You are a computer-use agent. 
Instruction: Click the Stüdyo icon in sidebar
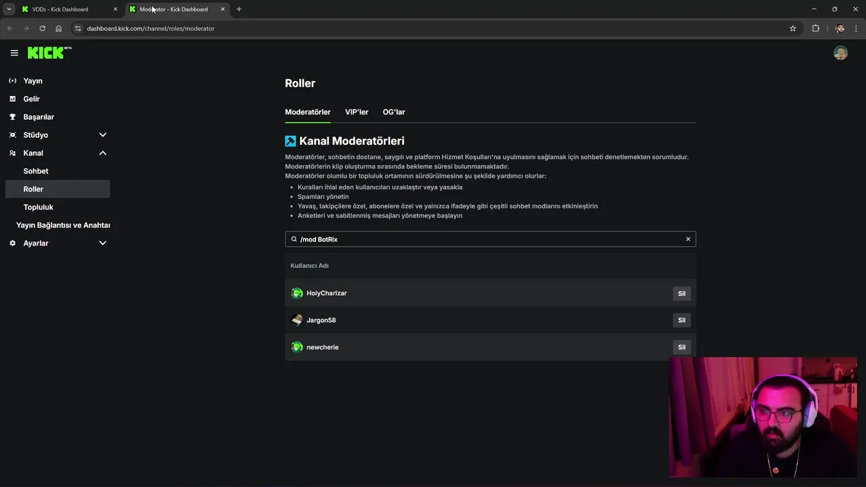pos(12,135)
